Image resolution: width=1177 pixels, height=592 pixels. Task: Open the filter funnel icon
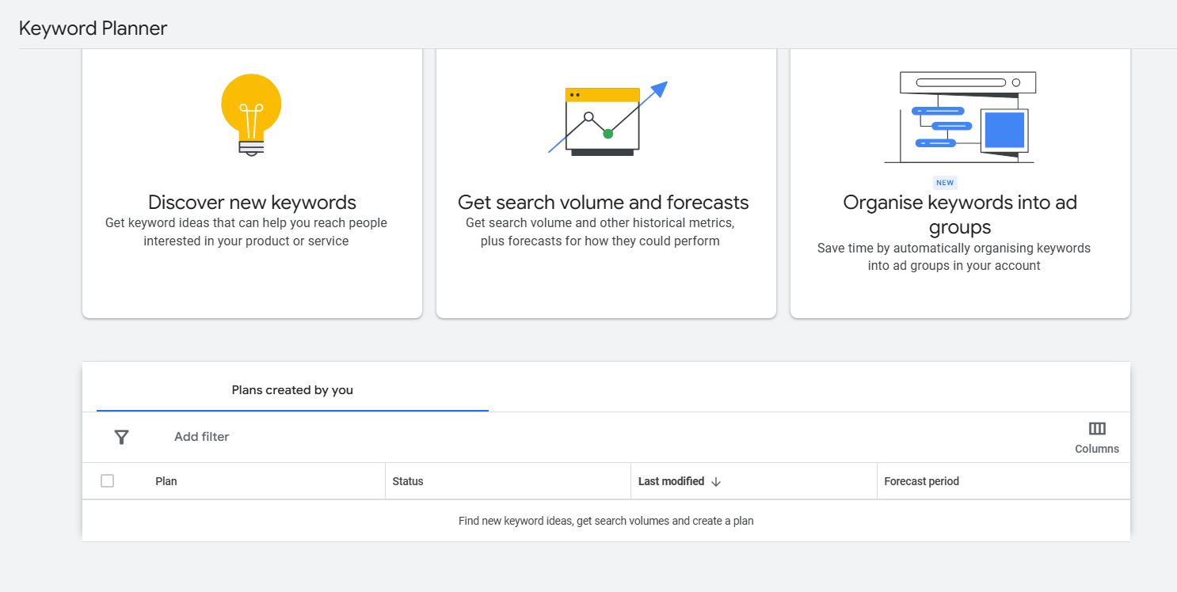pos(120,437)
